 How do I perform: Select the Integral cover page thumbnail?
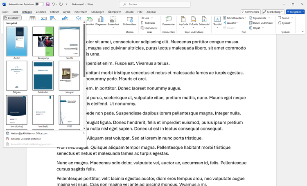[69, 76]
